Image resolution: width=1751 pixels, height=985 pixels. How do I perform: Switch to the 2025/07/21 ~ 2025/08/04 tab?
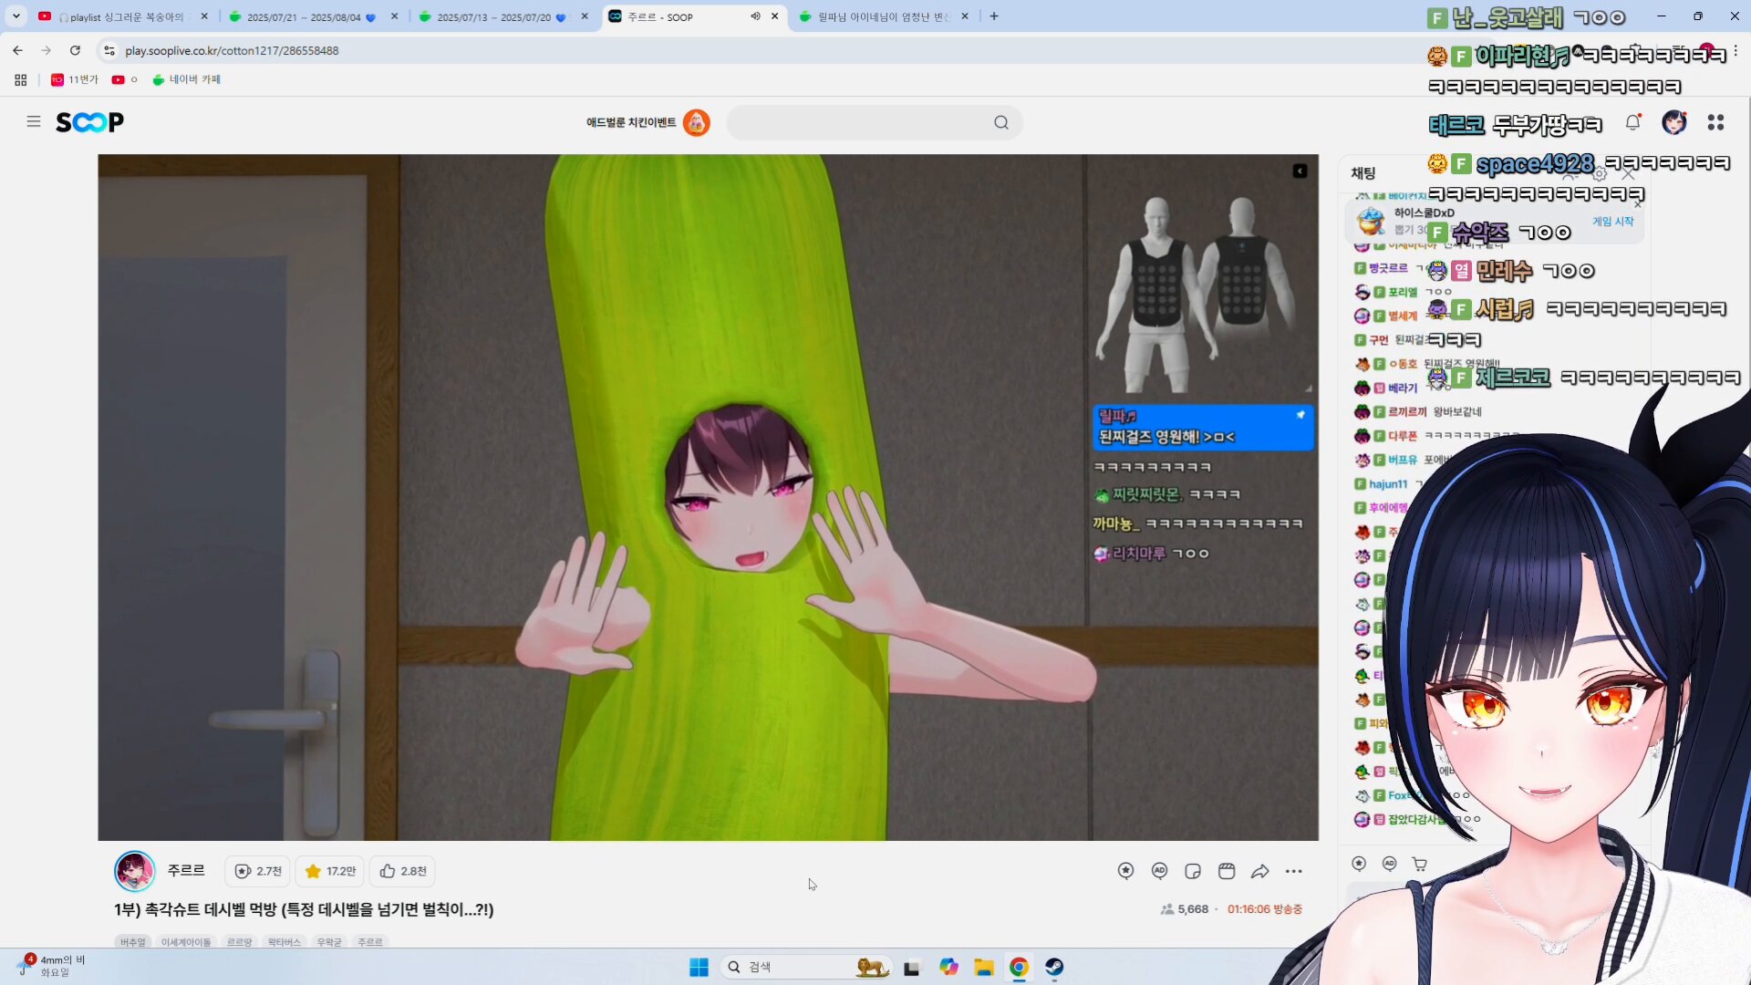(304, 16)
